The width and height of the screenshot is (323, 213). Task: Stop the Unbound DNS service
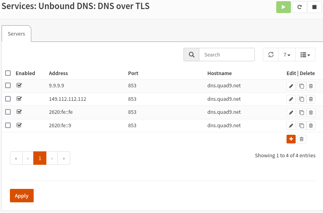coord(314,7)
